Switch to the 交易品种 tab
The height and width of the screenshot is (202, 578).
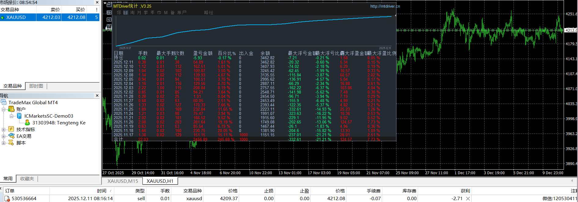13,86
